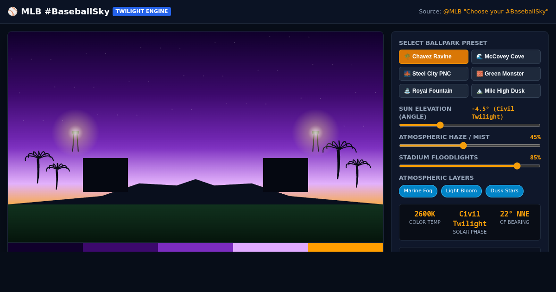Choose the Green Monster preset
The height and width of the screenshot is (292, 556).
[506, 74]
